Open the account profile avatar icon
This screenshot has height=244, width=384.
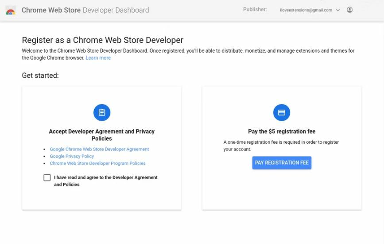[x=350, y=10]
